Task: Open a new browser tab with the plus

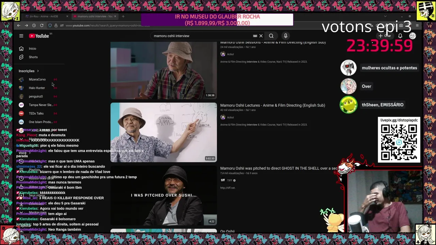Action: point(123,16)
